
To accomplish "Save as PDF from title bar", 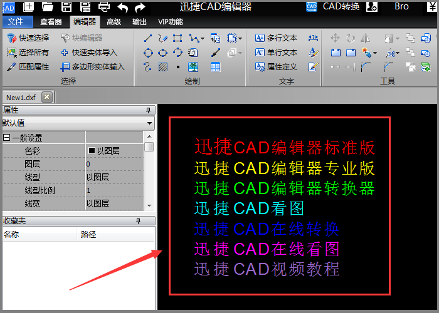I will (85, 7).
